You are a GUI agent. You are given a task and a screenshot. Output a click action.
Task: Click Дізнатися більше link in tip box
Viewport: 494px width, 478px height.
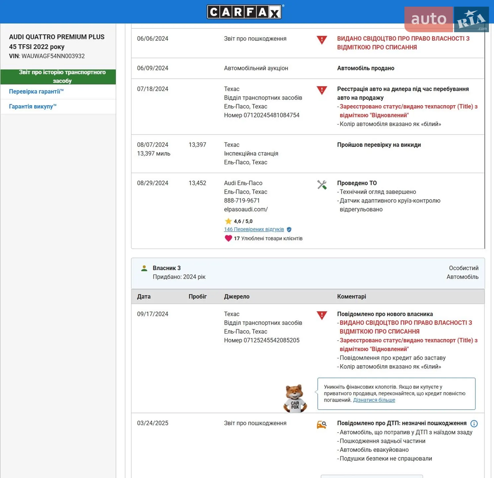[x=374, y=400]
